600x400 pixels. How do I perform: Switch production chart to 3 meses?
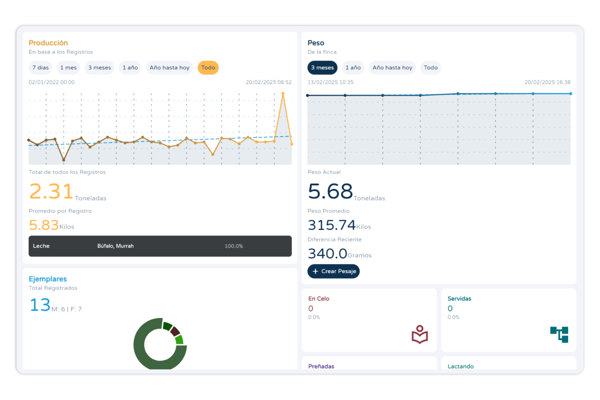100,67
